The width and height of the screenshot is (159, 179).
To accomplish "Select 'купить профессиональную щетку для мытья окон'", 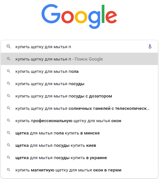I will click(x=79, y=121).
